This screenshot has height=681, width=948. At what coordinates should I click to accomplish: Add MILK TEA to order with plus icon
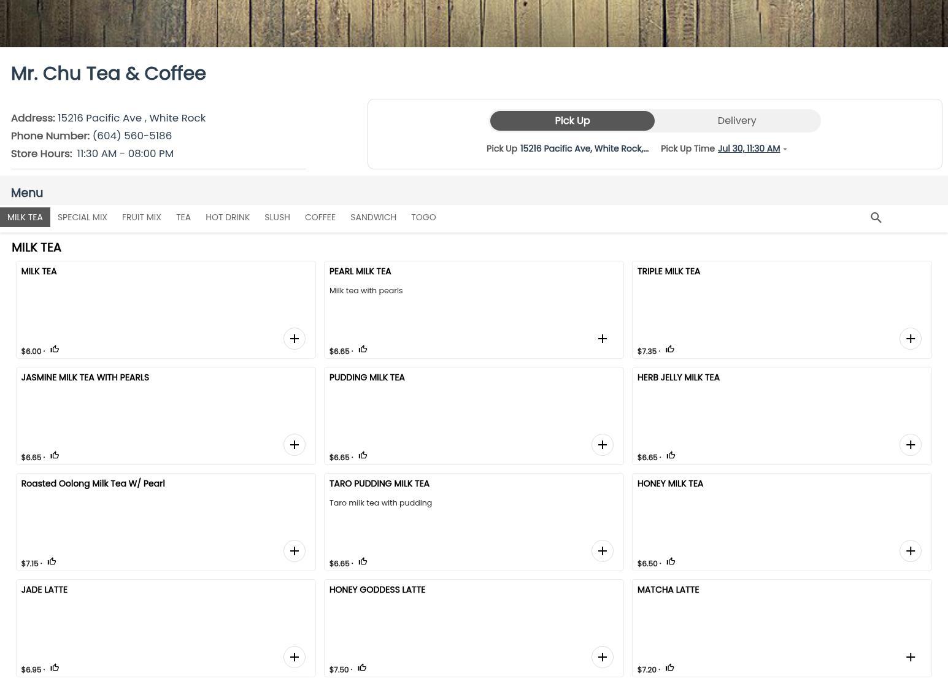coord(295,339)
